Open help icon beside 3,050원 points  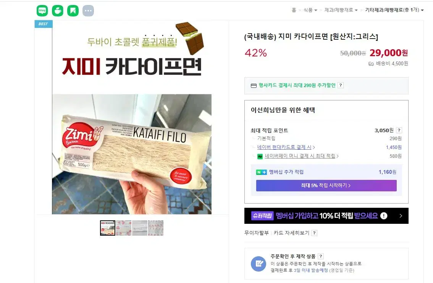pos(399,130)
